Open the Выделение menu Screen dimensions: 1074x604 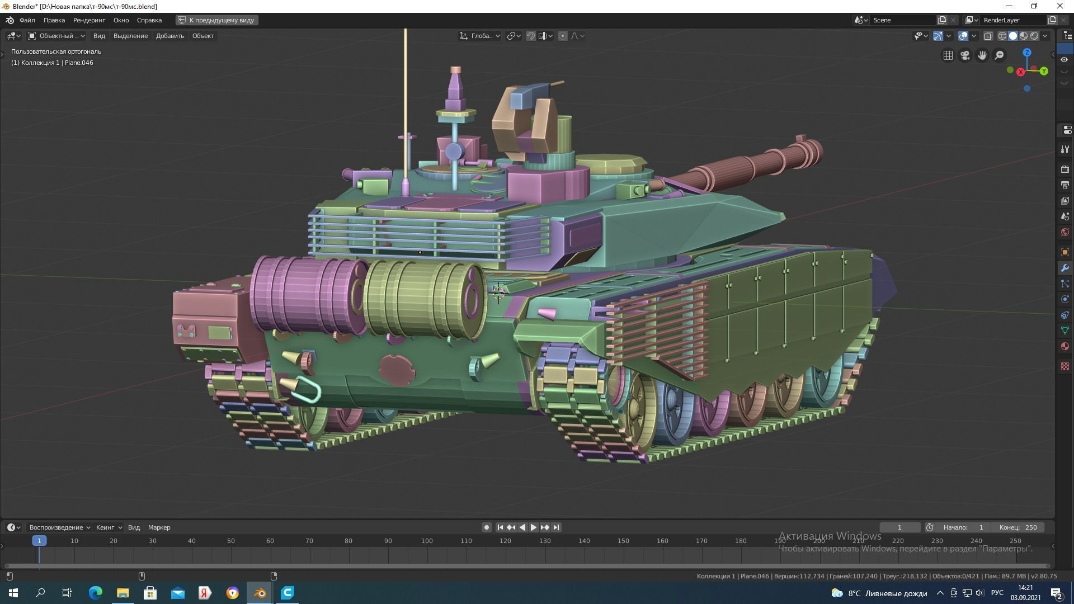click(x=130, y=36)
